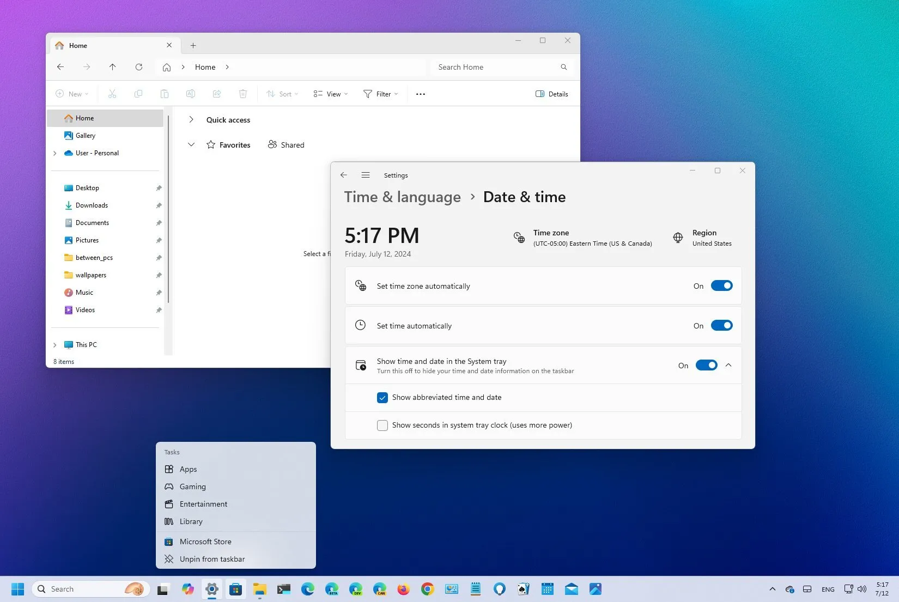Screen dimensions: 899x602
Task: Disable the Set time automatically switch
Action: tap(721, 326)
